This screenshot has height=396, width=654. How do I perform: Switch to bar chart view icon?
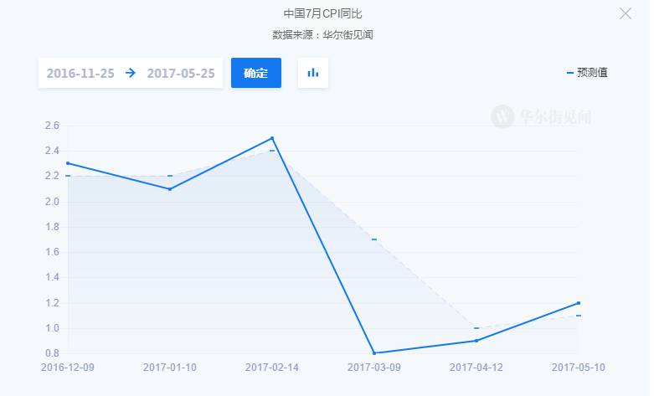pos(313,73)
